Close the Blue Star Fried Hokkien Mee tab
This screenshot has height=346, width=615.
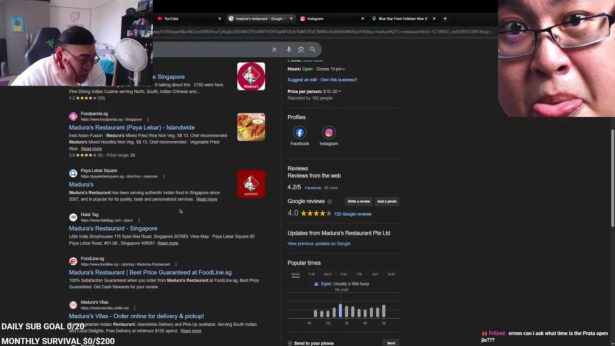coord(434,19)
